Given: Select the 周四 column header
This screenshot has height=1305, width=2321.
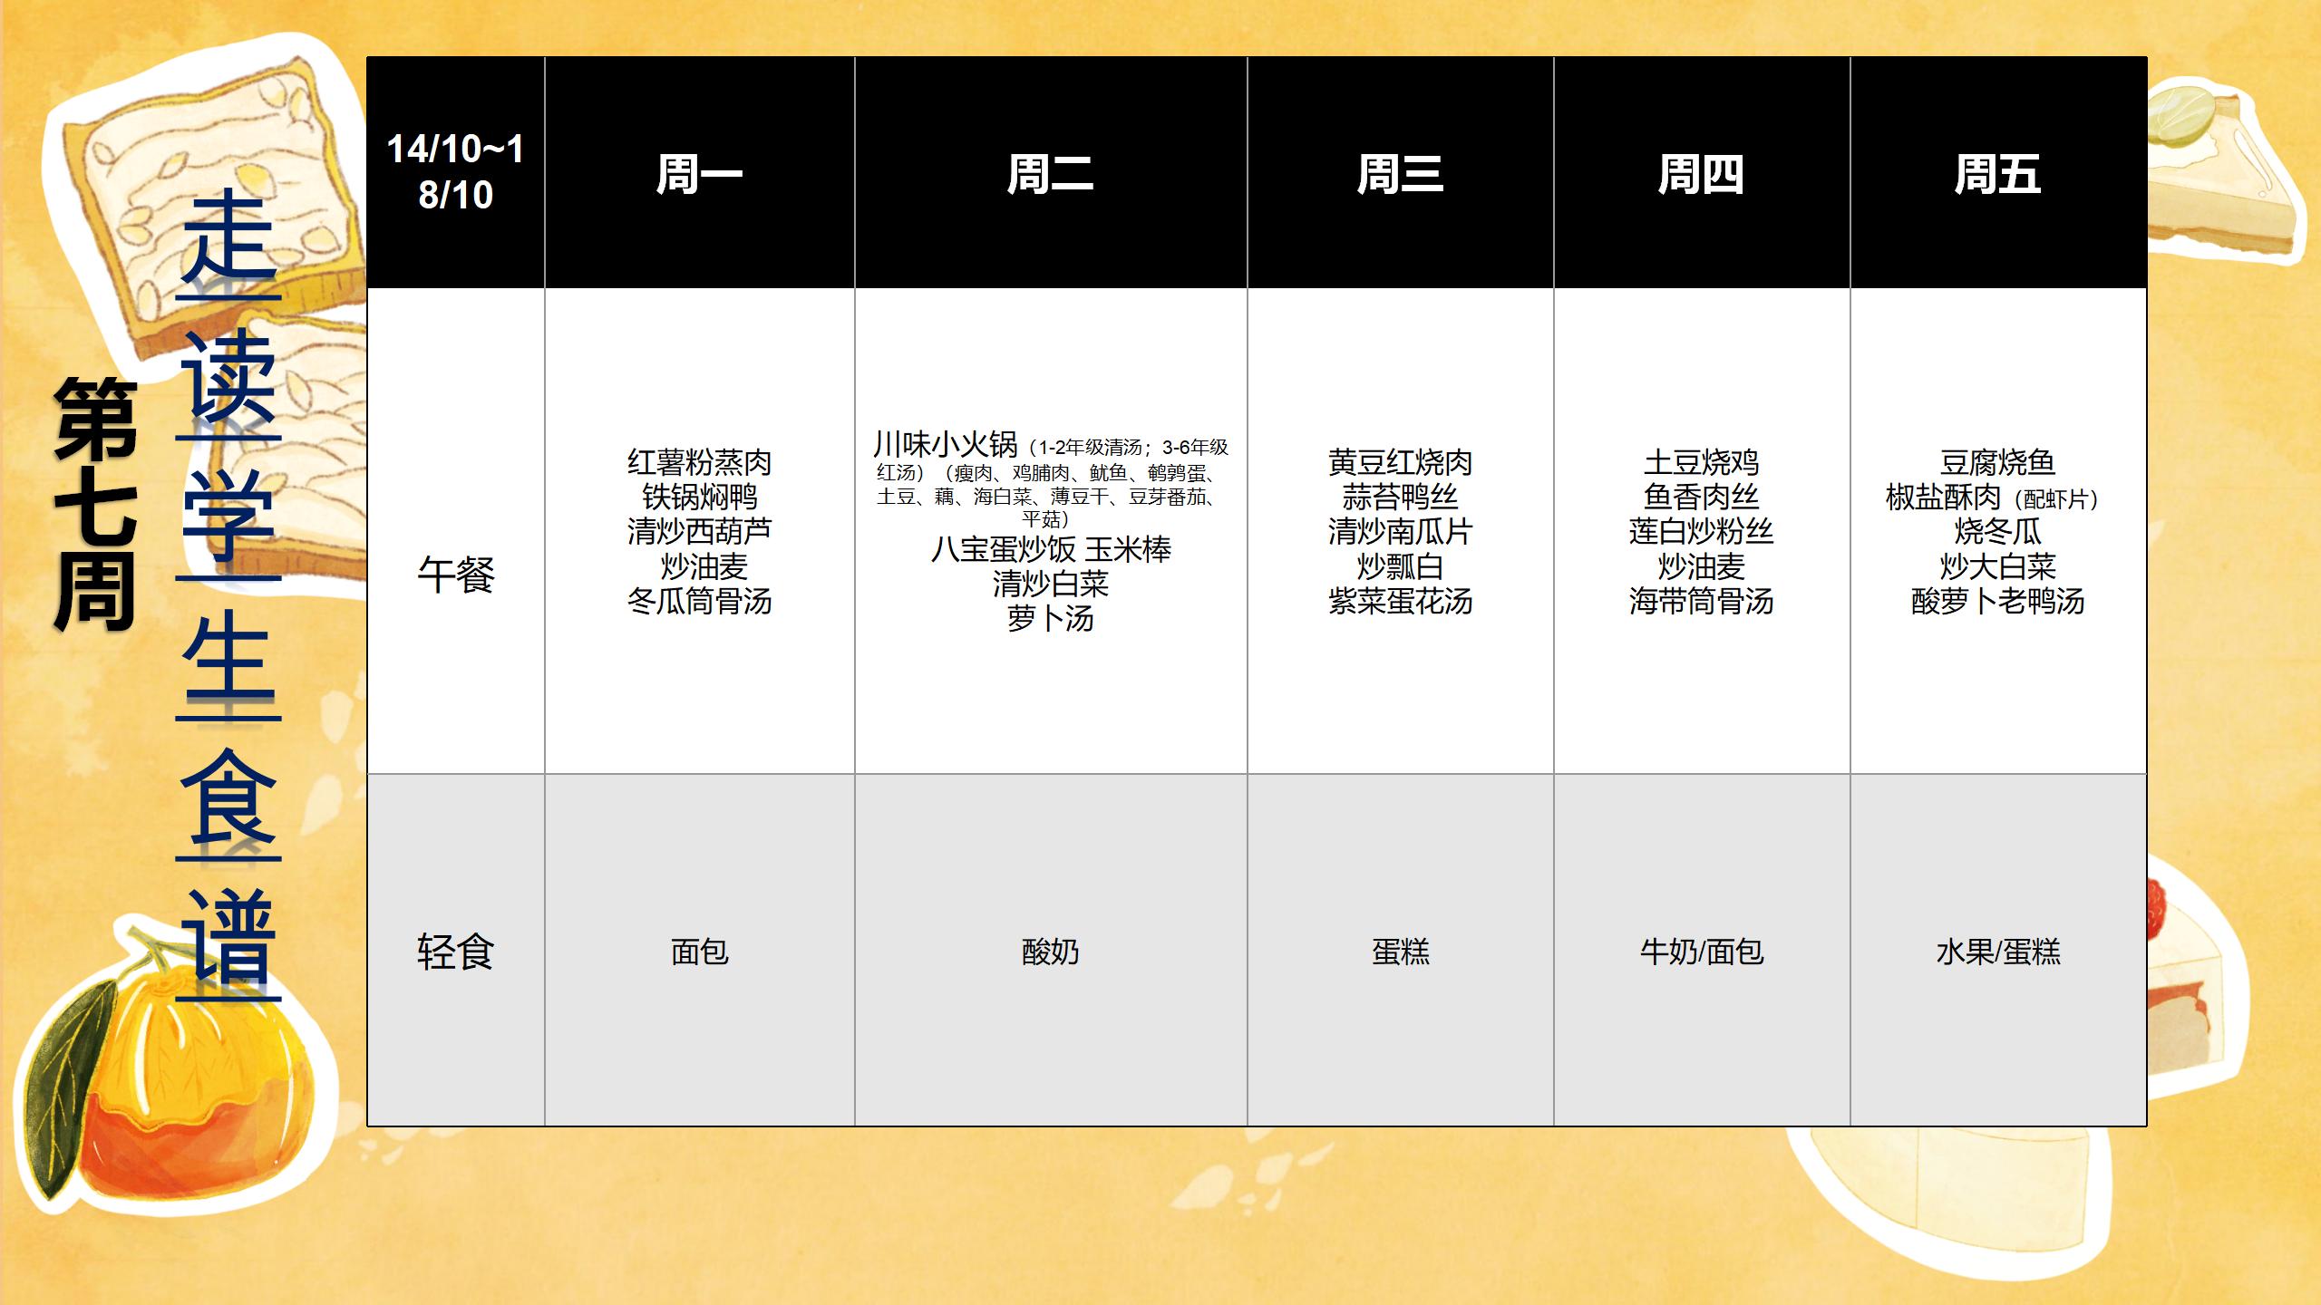Looking at the screenshot, I should pyautogui.click(x=1701, y=172).
